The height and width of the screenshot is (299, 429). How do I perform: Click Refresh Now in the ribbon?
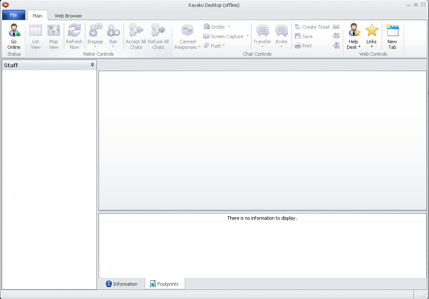point(74,32)
